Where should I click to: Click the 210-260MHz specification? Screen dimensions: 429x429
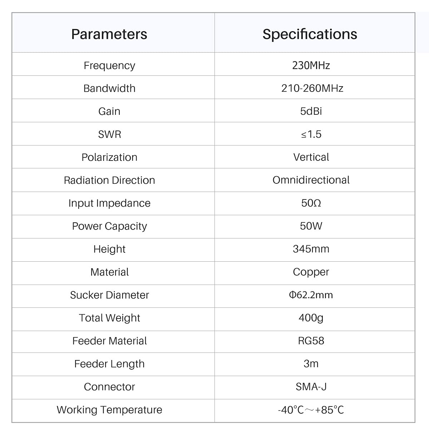(312, 88)
